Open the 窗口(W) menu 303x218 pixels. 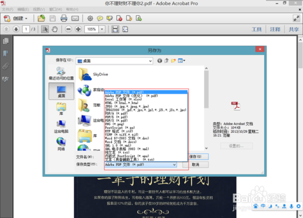coord(56,10)
